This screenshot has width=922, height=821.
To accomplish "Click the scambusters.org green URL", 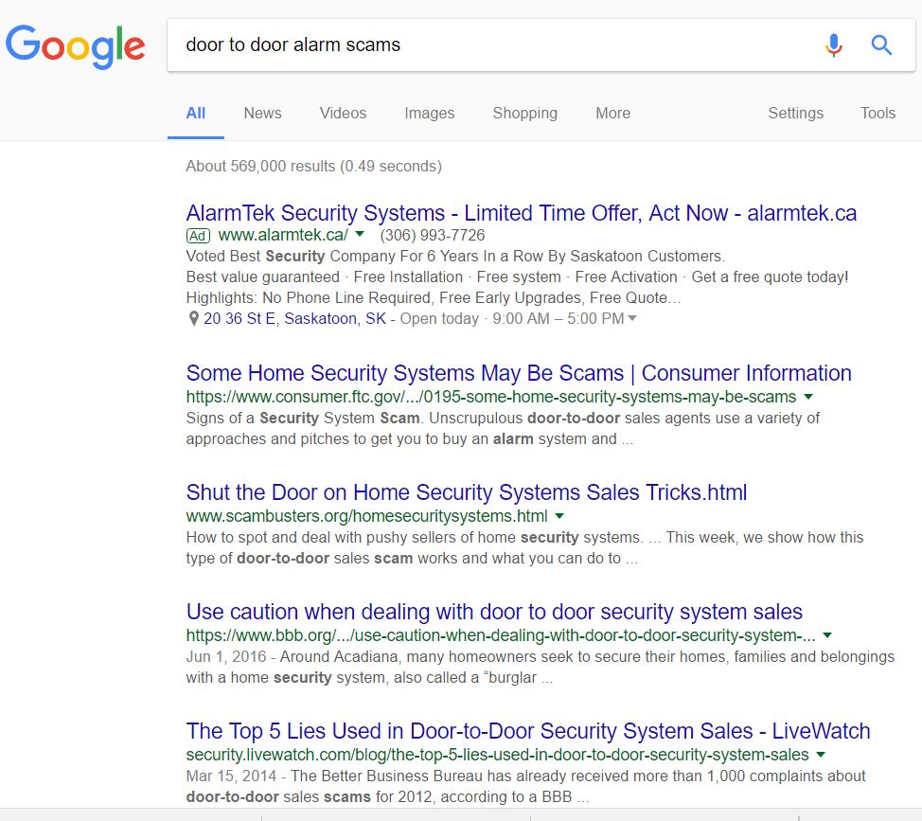I will (366, 516).
